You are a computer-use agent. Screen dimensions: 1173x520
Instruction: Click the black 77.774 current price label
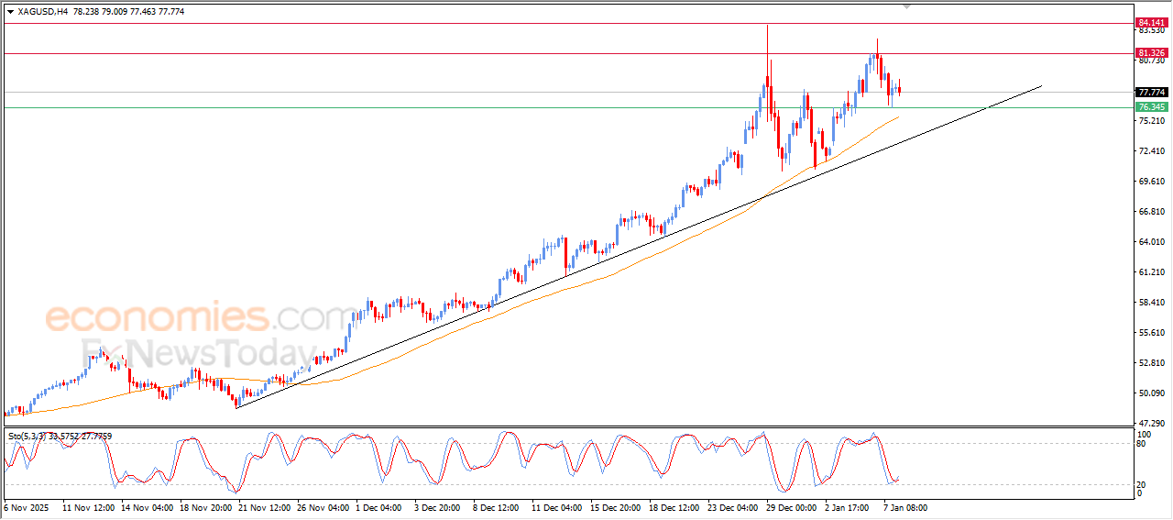(1150, 93)
